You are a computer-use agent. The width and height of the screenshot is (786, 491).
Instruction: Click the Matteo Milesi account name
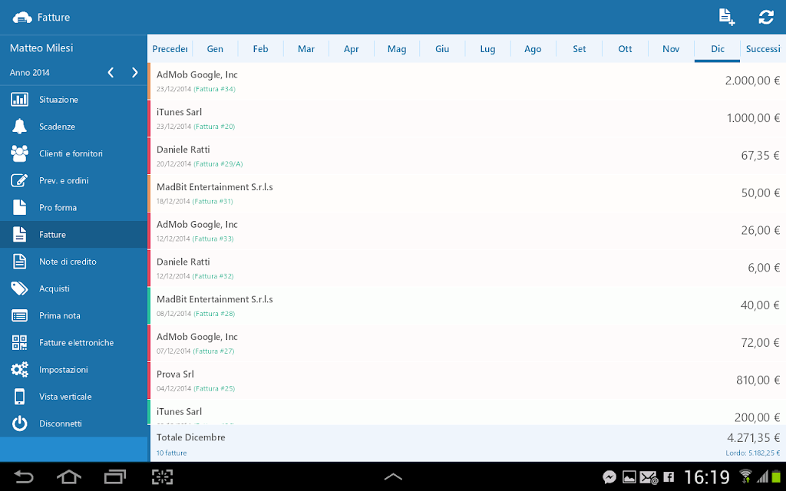[41, 48]
